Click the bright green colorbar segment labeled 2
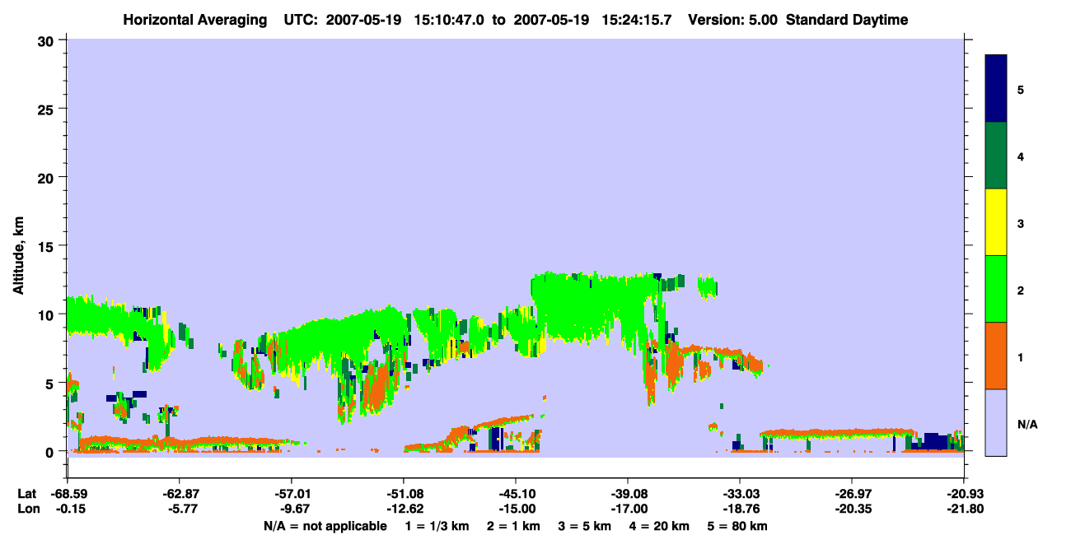Image resolution: width=1071 pixels, height=549 pixels. [x=996, y=288]
